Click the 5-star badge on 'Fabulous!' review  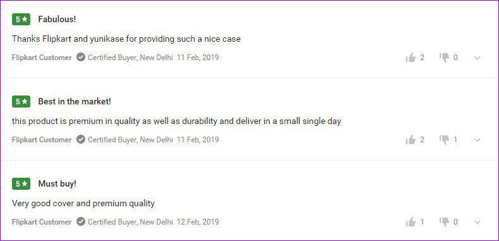pos(21,20)
